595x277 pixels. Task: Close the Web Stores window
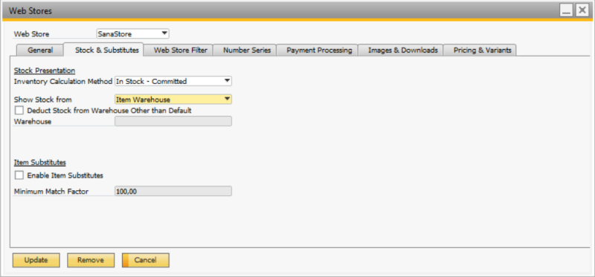click(x=582, y=10)
